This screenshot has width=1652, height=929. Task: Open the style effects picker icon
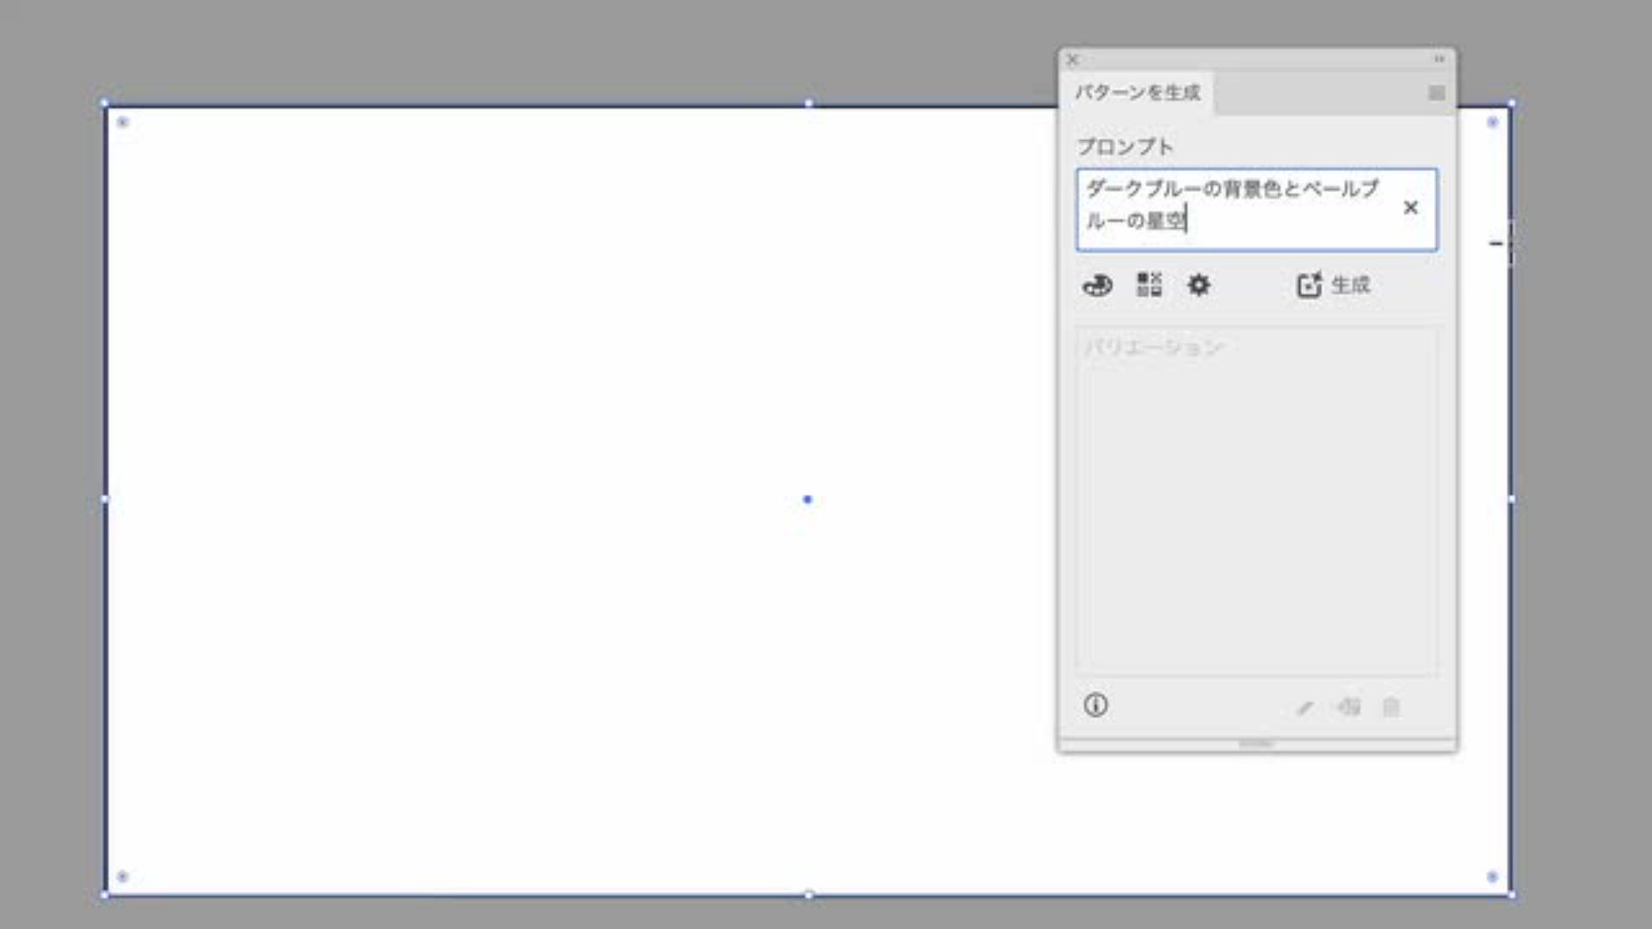(1149, 285)
